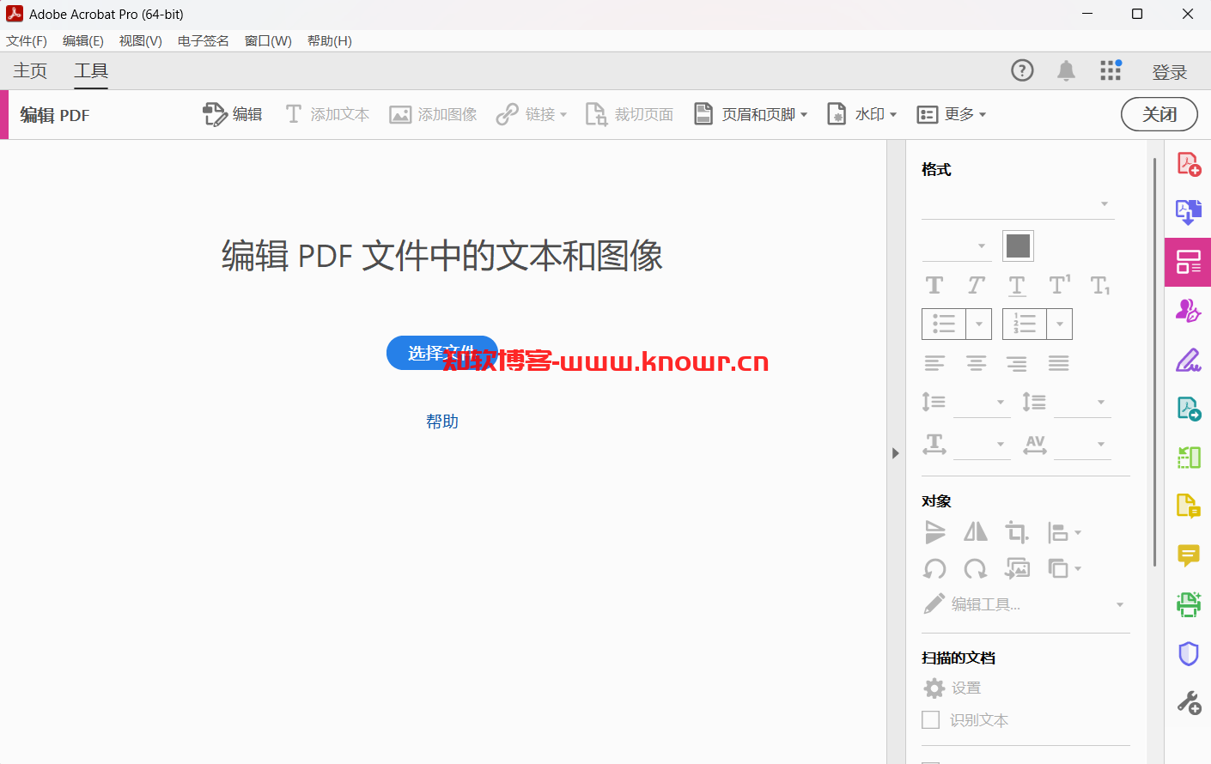Open the Comment speech bubble sidebar tool

[x=1189, y=556]
